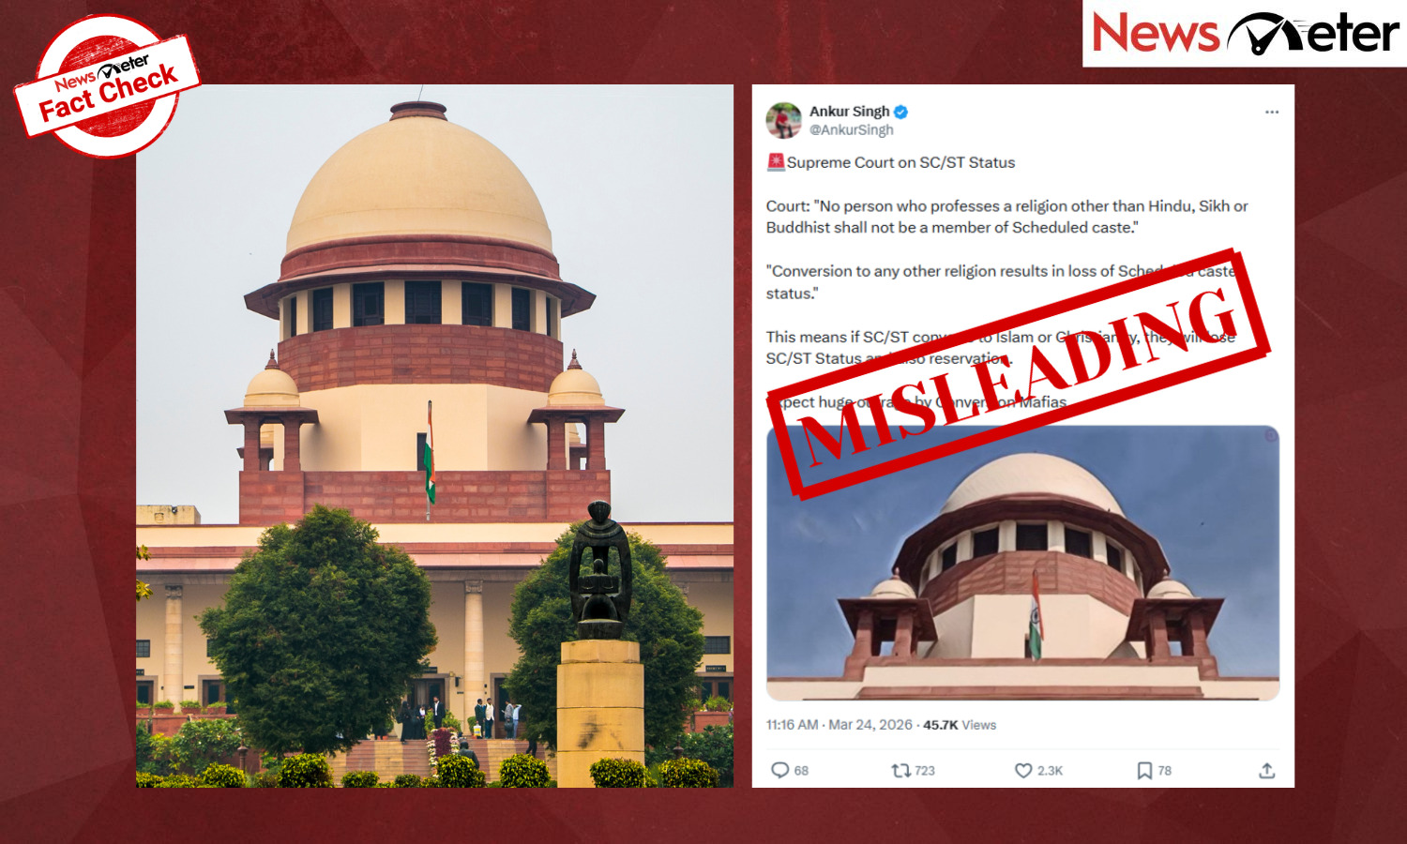1407x844 pixels.
Task: Click the 45.7K Views count
Action: (x=960, y=725)
